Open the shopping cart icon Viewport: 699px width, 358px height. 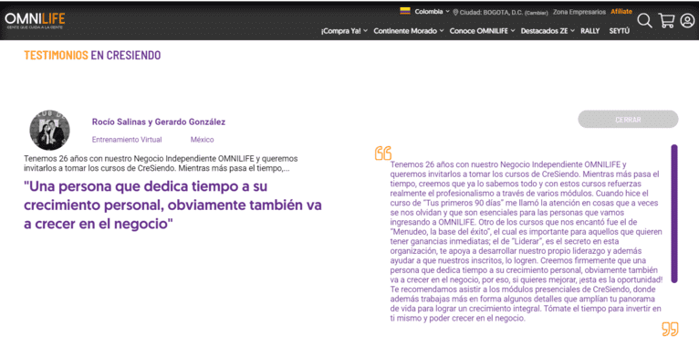[666, 20]
